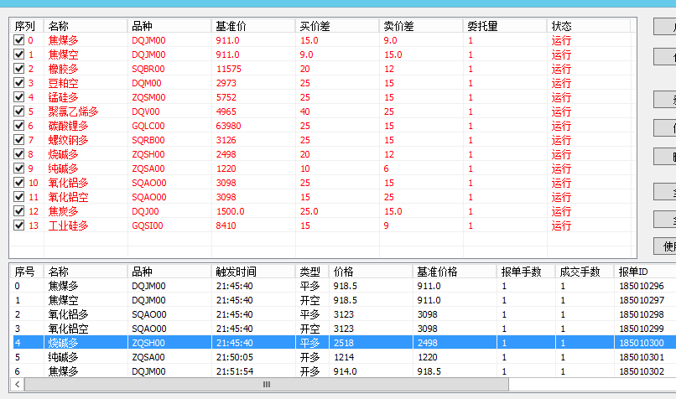
Task: Disable the 工业硅多 row checkbox
Action: pyautogui.click(x=19, y=225)
